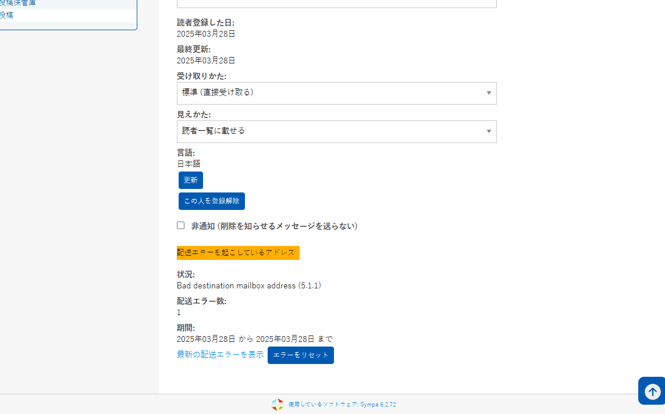The image size is (665, 414).
Task: Click the エラーをリセット button
Action: (x=301, y=355)
